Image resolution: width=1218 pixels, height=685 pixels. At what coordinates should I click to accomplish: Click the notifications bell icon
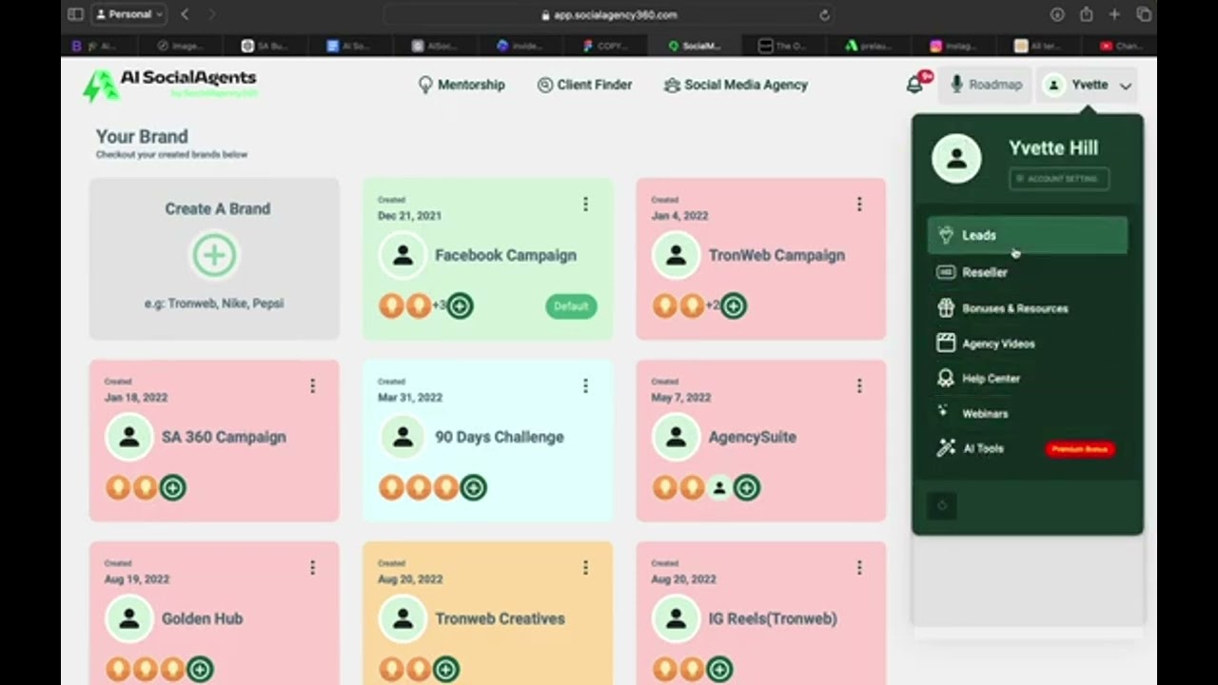914,85
